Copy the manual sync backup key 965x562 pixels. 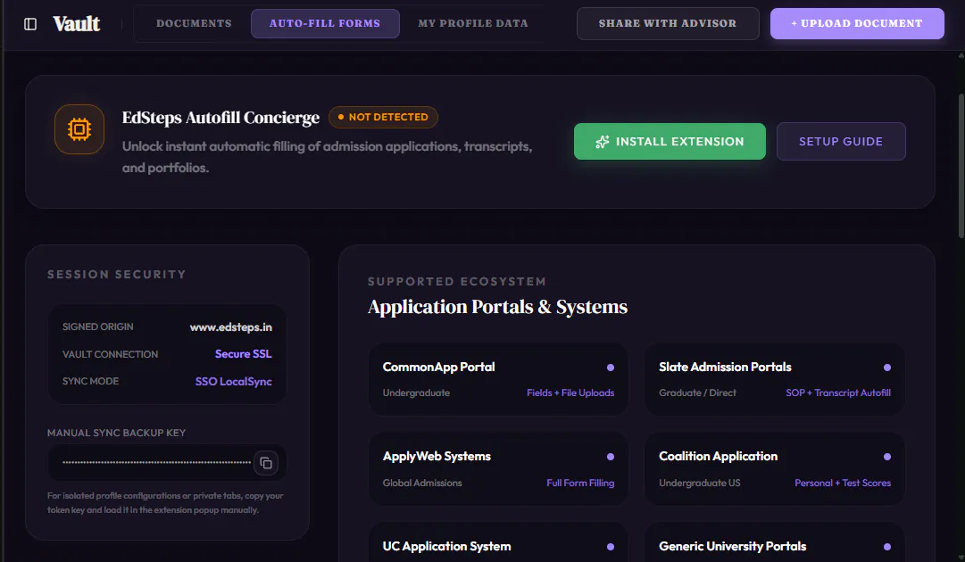coord(266,463)
